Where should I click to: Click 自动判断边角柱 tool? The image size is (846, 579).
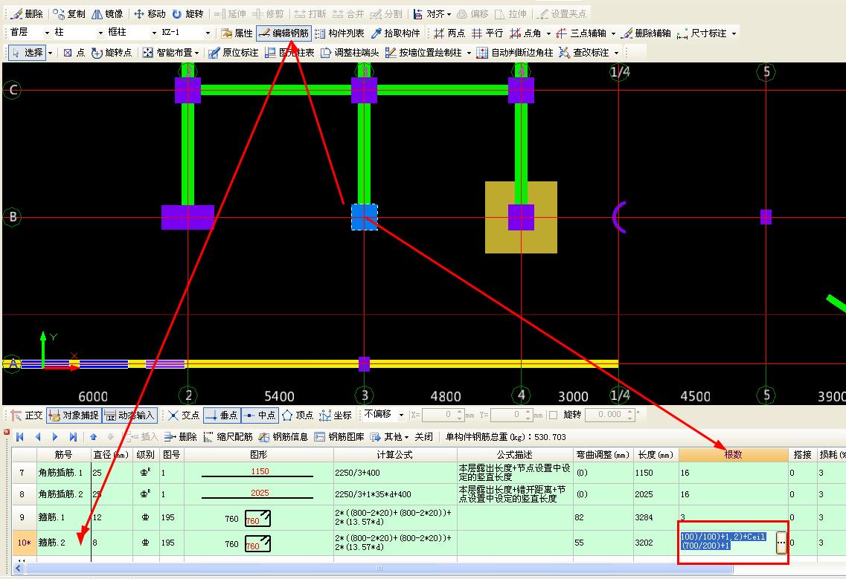point(515,52)
